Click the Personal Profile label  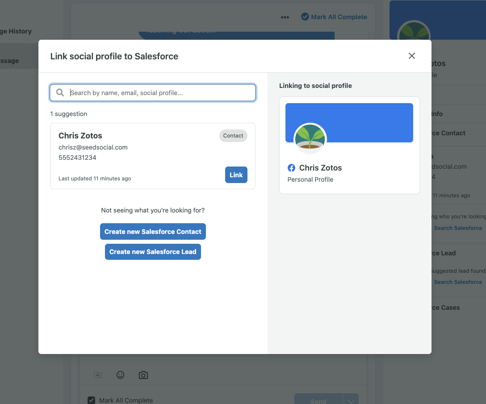tap(310, 179)
